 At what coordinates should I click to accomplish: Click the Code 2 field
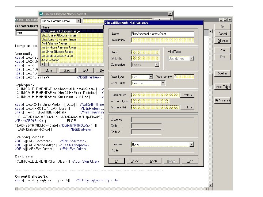146,132
